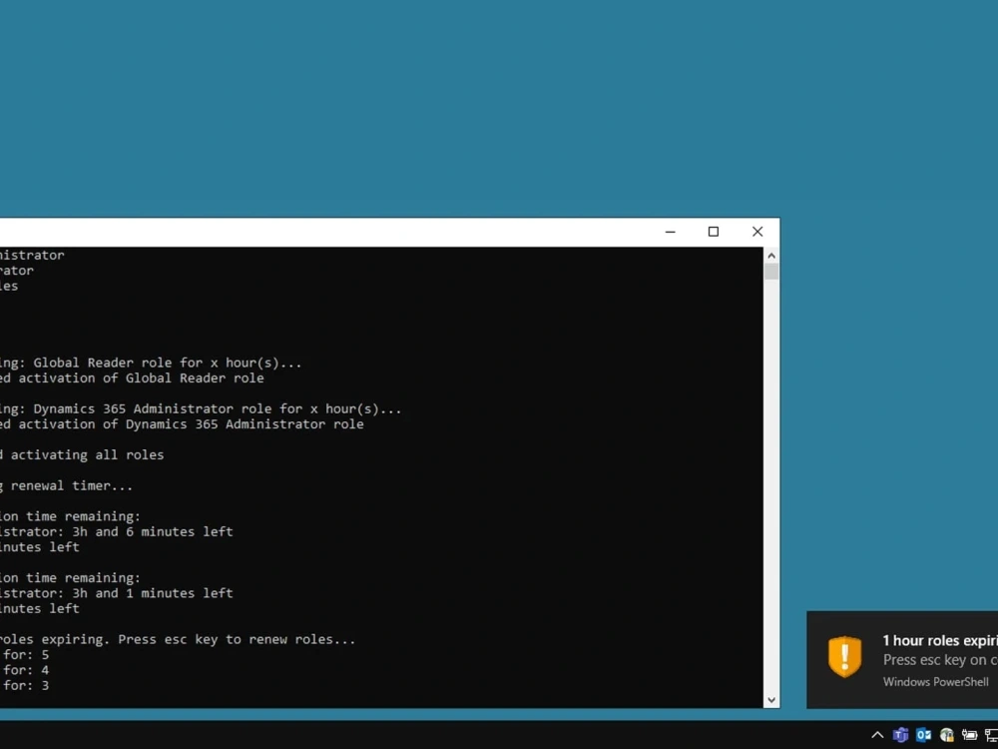Open the VPN globe lock tray icon
The image size is (998, 749).
pyautogui.click(x=946, y=735)
